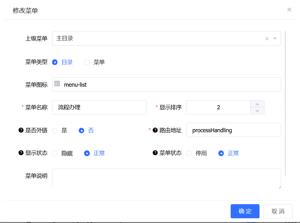Click the menu-list icon preview

point(57,84)
